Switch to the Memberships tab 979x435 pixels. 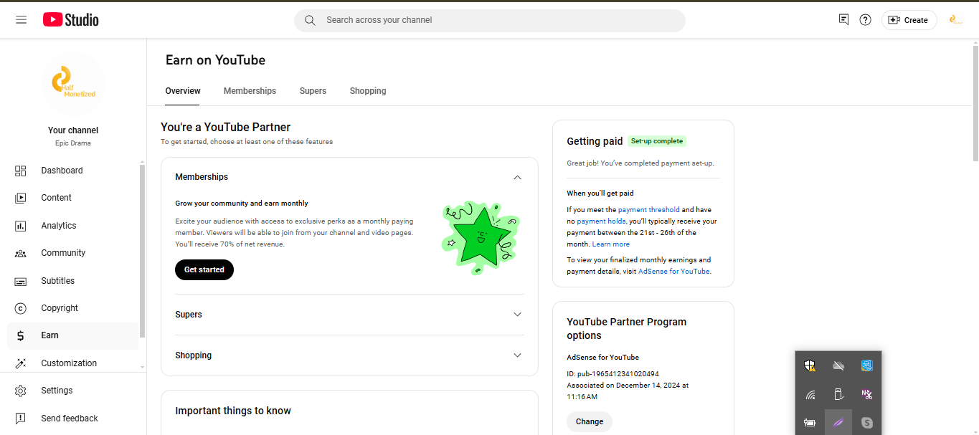pyautogui.click(x=250, y=91)
